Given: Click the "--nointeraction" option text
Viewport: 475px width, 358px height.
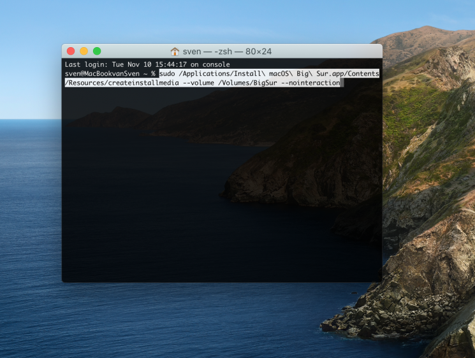Looking at the screenshot, I should coord(311,83).
